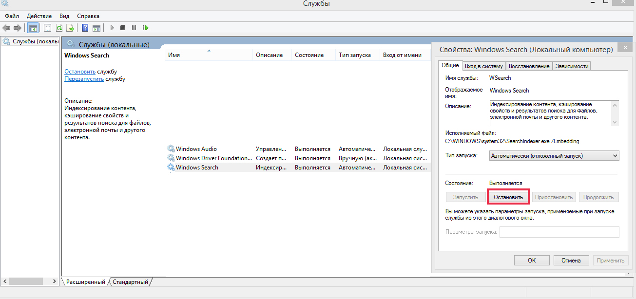Click the Forward arrow in toolbar
The height and width of the screenshot is (299, 636).
(x=18, y=28)
